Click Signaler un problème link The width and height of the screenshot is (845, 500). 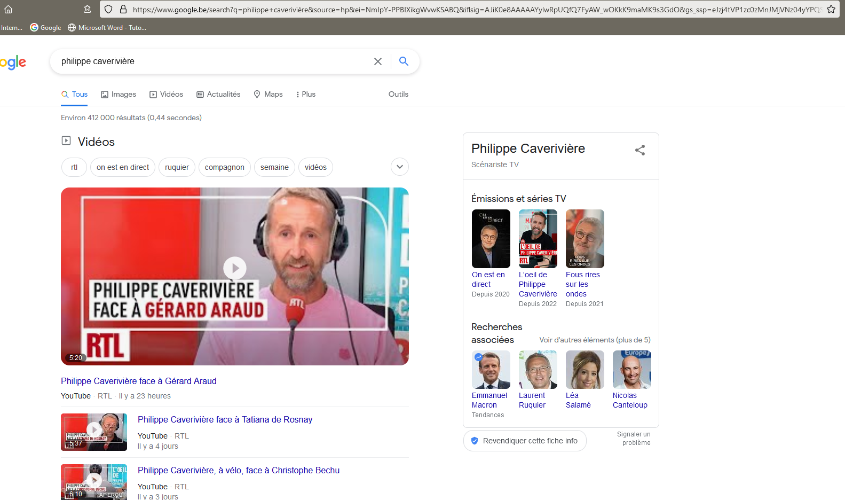point(634,439)
